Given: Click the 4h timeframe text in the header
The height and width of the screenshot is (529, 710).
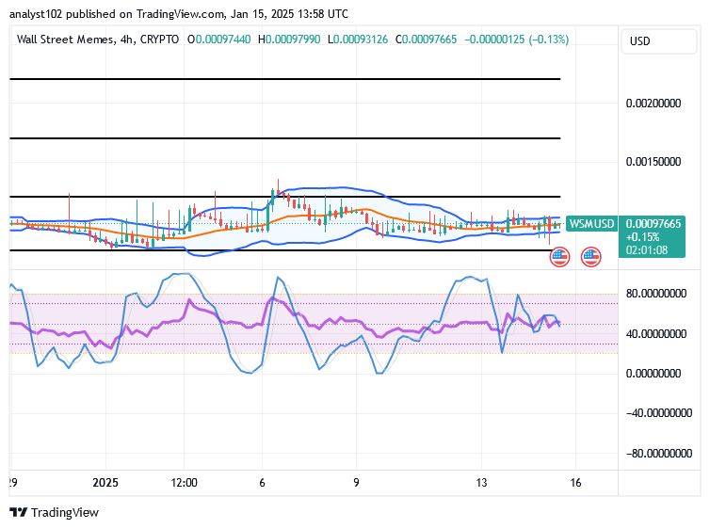Looking at the screenshot, I should click(x=126, y=40).
